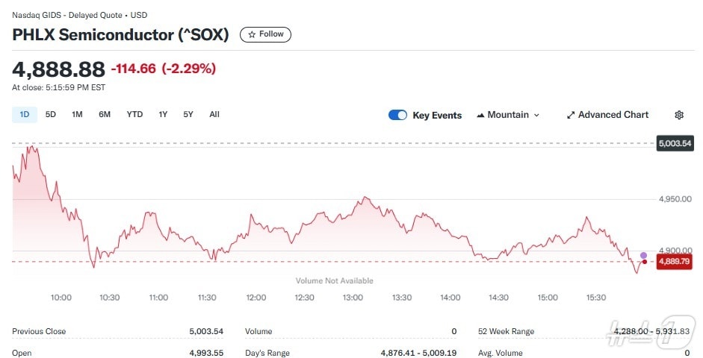Select the 1M time range tab
Viewport: 703px width, 358px height.
point(77,114)
